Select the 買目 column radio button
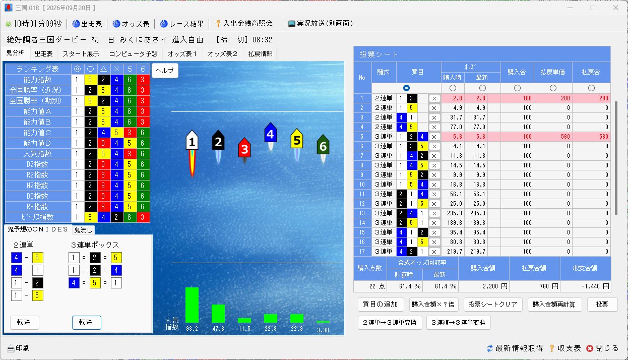 click(407, 88)
